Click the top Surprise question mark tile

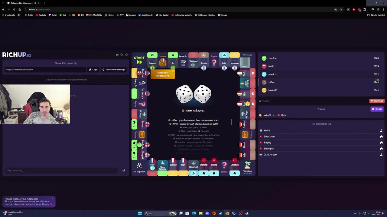(x=214, y=60)
